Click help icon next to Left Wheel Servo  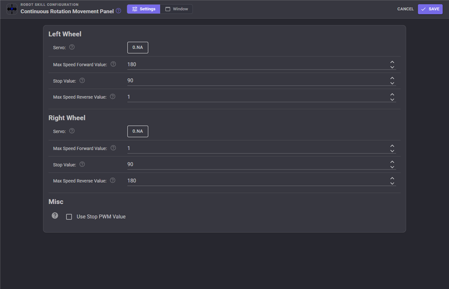point(72,47)
